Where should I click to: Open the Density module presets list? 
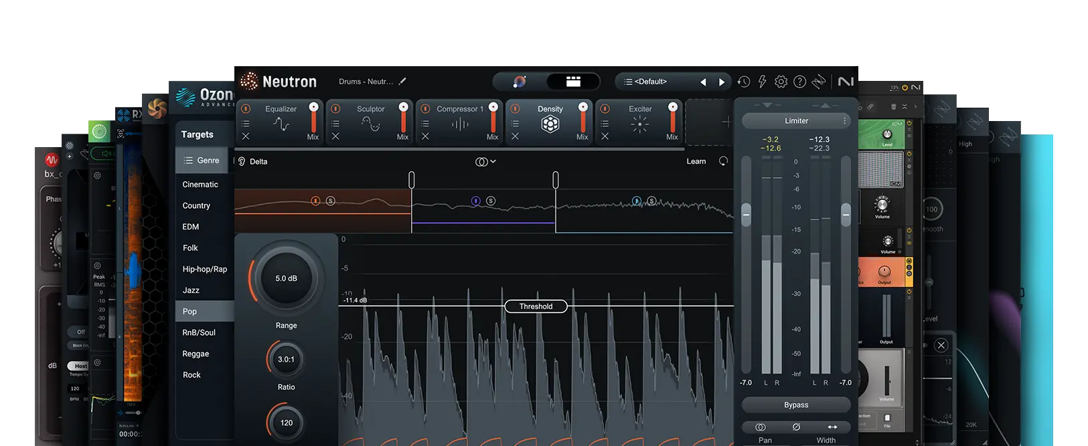515,123
